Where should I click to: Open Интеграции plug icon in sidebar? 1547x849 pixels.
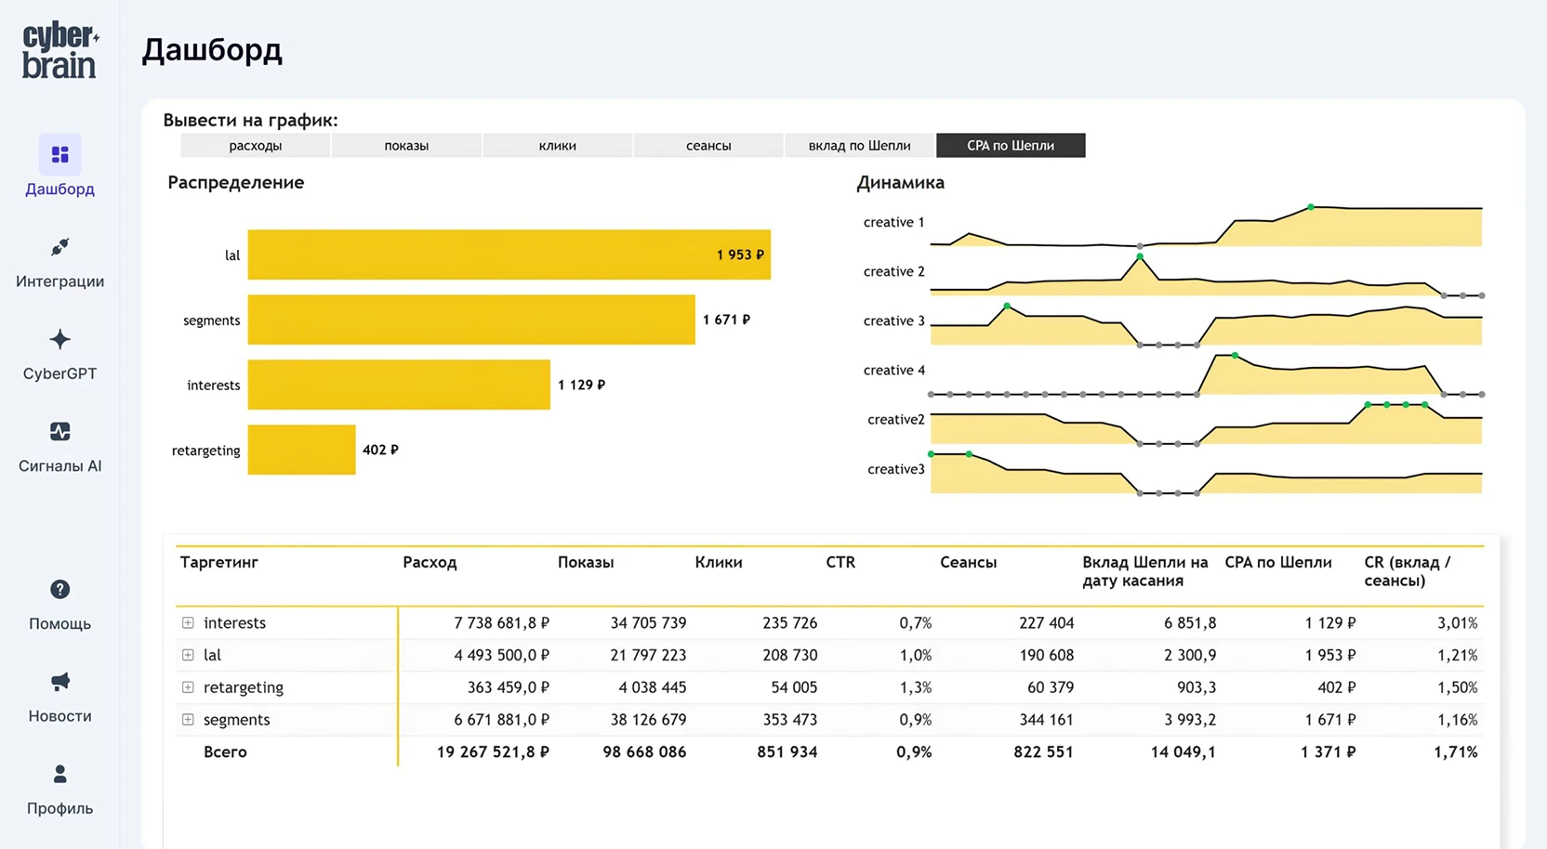click(59, 247)
